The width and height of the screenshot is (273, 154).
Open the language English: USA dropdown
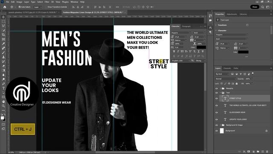point(180,61)
